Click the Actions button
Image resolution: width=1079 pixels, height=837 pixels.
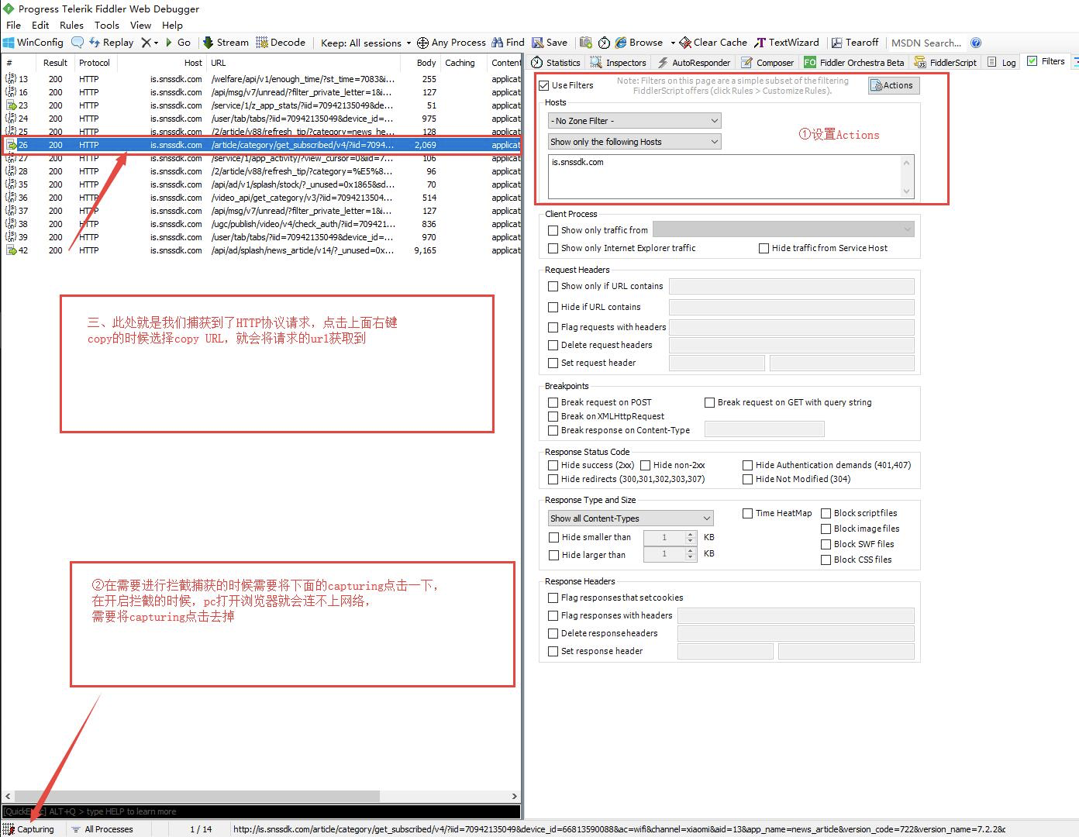click(x=893, y=85)
